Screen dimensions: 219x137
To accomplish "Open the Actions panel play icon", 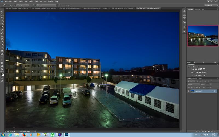I will 184,32.
